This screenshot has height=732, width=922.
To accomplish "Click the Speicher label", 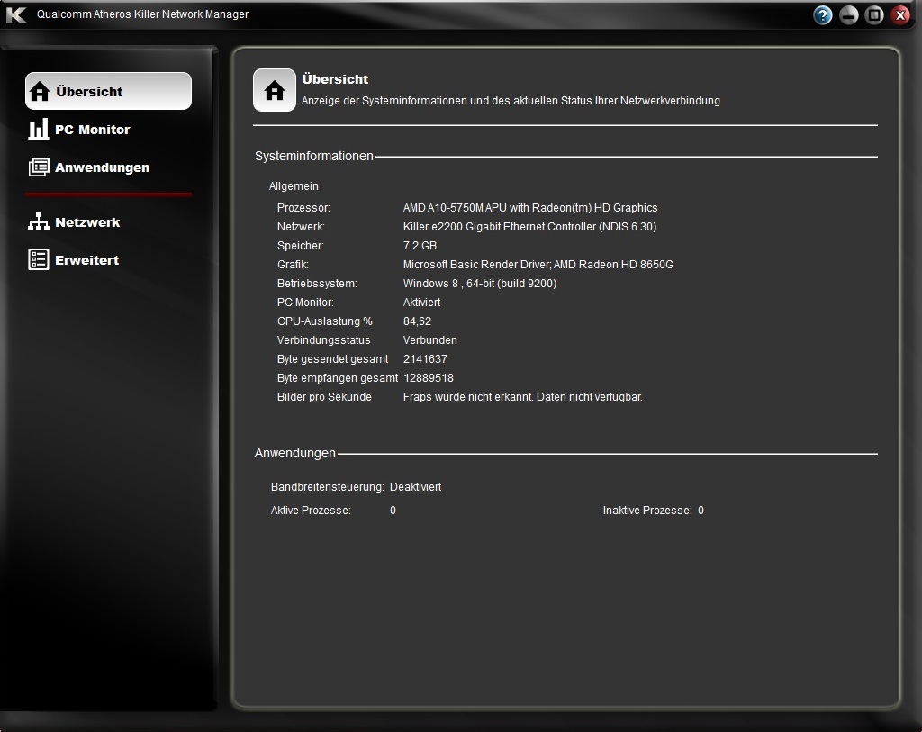I will point(301,245).
